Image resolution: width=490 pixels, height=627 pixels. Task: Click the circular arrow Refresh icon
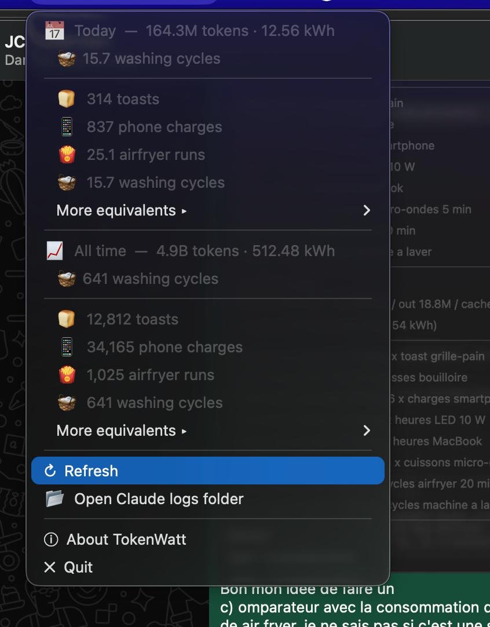(x=50, y=471)
